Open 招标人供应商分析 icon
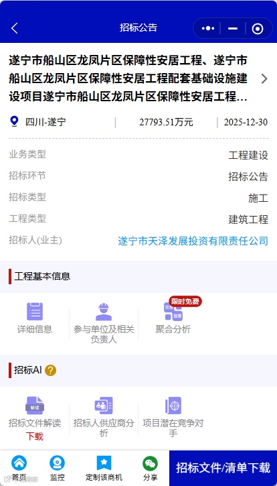Image resolution: width=277 pixels, height=486 pixels. pos(104,406)
